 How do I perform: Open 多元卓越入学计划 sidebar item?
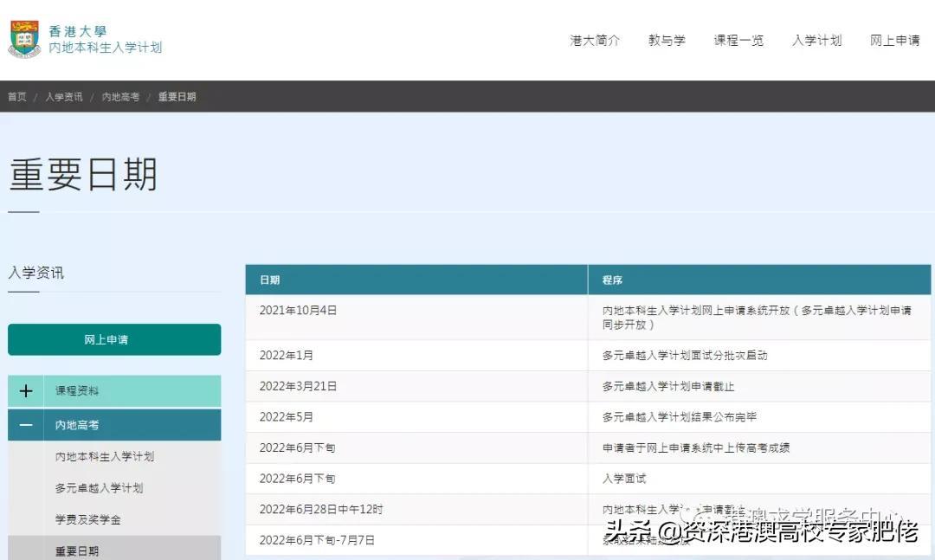99,488
